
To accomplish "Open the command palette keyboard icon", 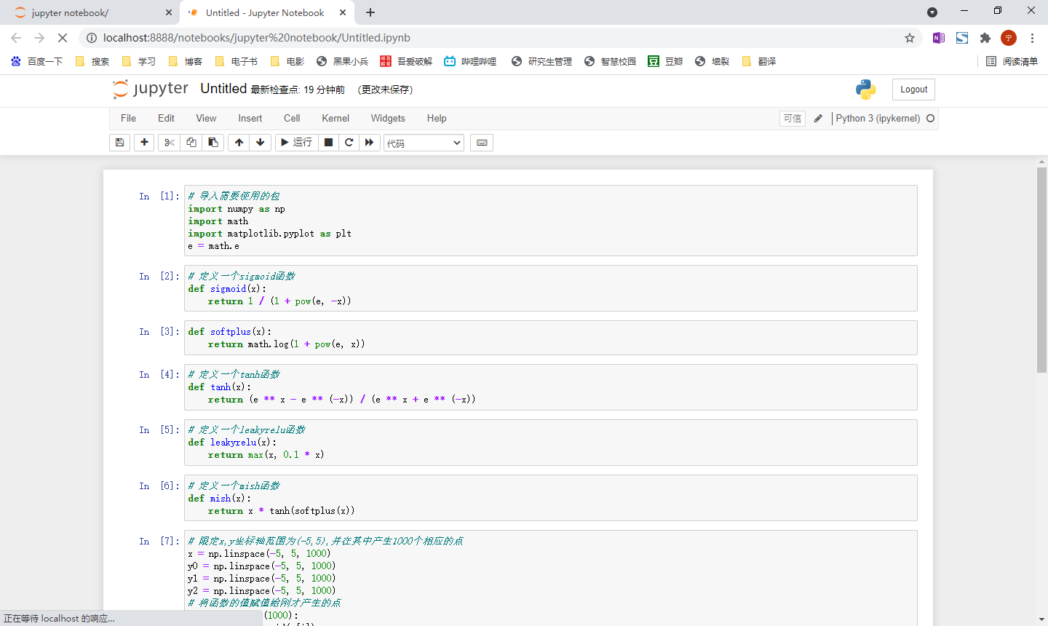I will tap(482, 143).
